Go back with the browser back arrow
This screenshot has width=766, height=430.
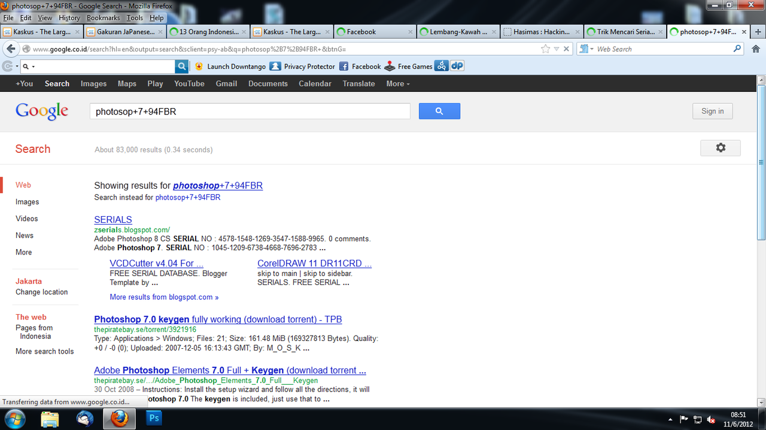pos(10,49)
